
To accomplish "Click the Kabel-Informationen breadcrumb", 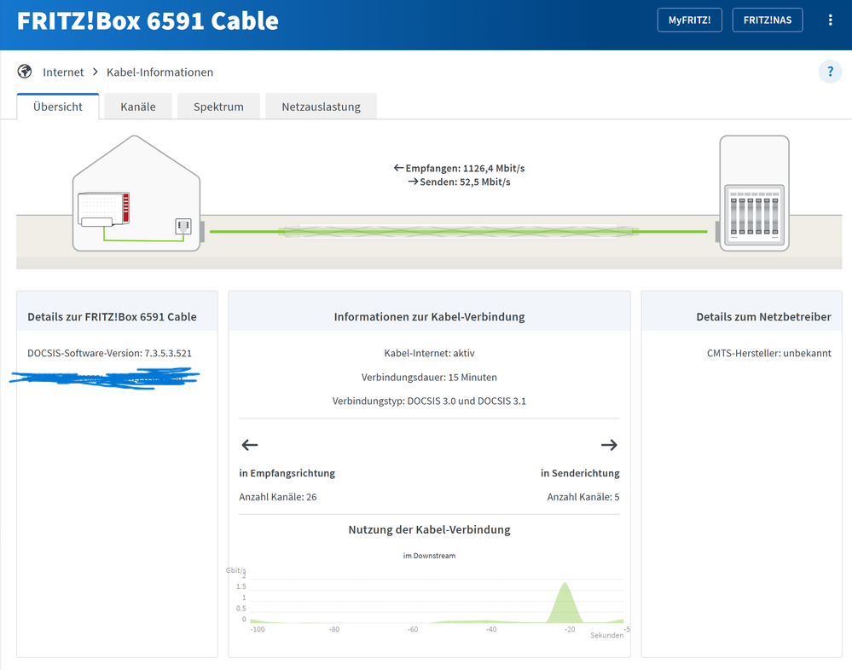I will click(159, 72).
